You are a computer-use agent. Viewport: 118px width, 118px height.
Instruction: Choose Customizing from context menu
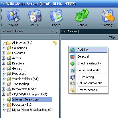point(88,77)
